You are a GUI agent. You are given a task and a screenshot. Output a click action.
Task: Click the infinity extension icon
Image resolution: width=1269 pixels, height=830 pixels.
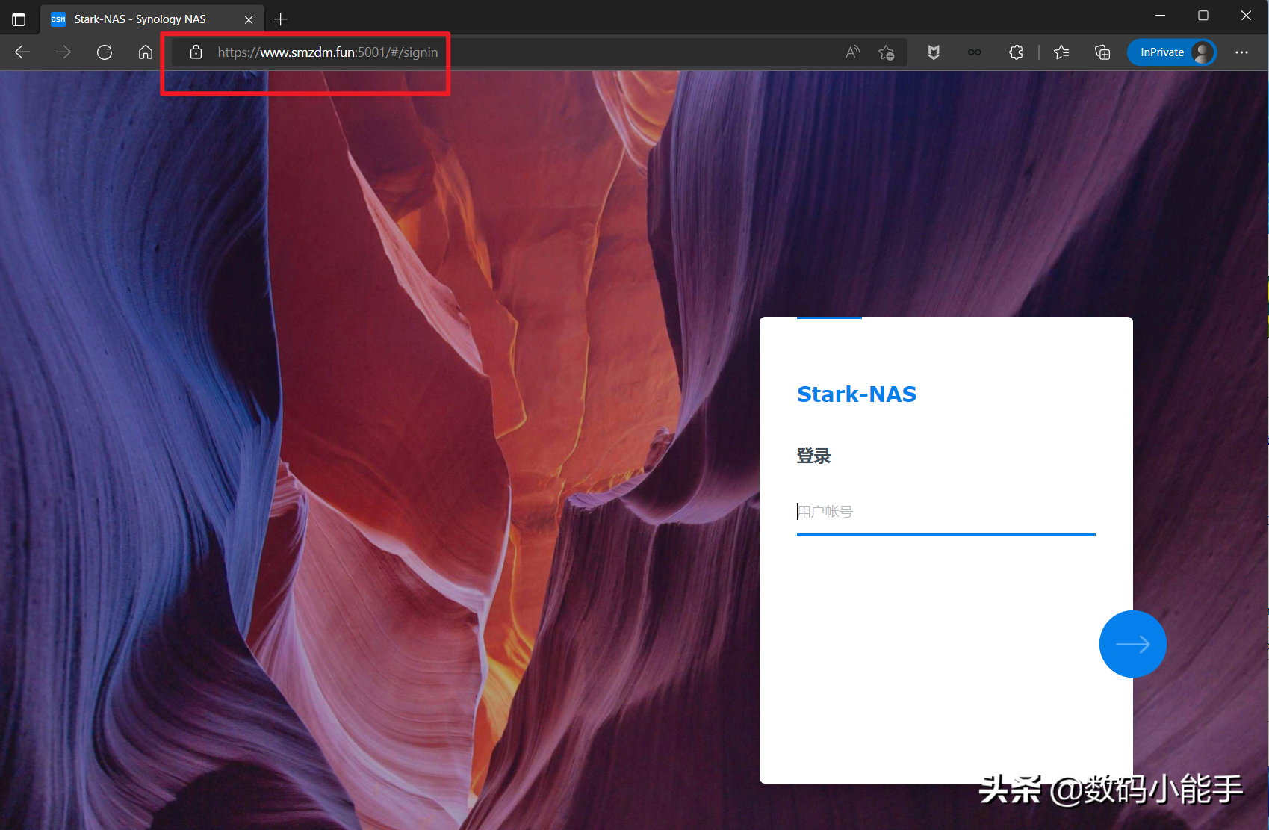975,52
